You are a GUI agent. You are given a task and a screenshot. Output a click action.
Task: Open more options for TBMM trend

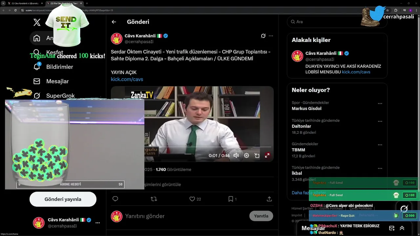click(x=380, y=145)
